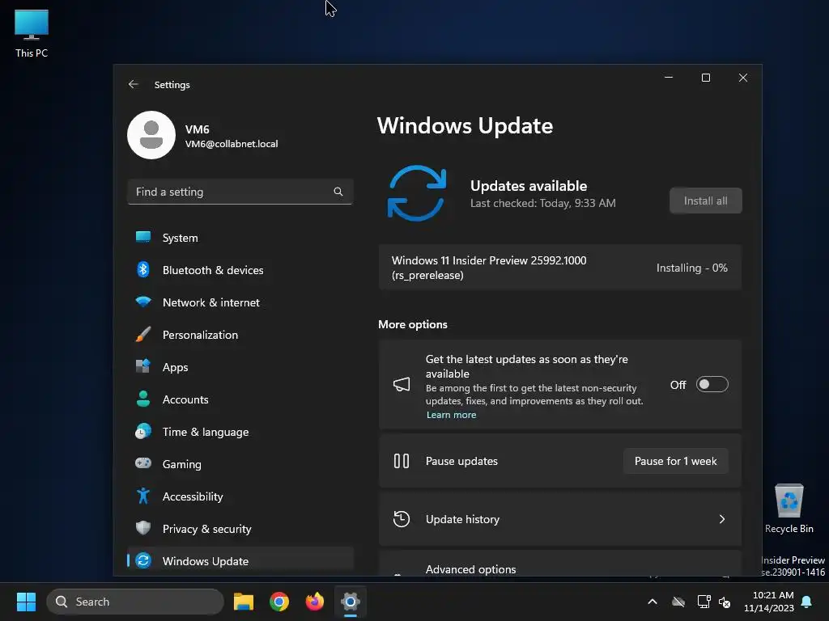Open Privacy & security shield icon
Image resolution: width=829 pixels, height=621 pixels.
point(143,528)
